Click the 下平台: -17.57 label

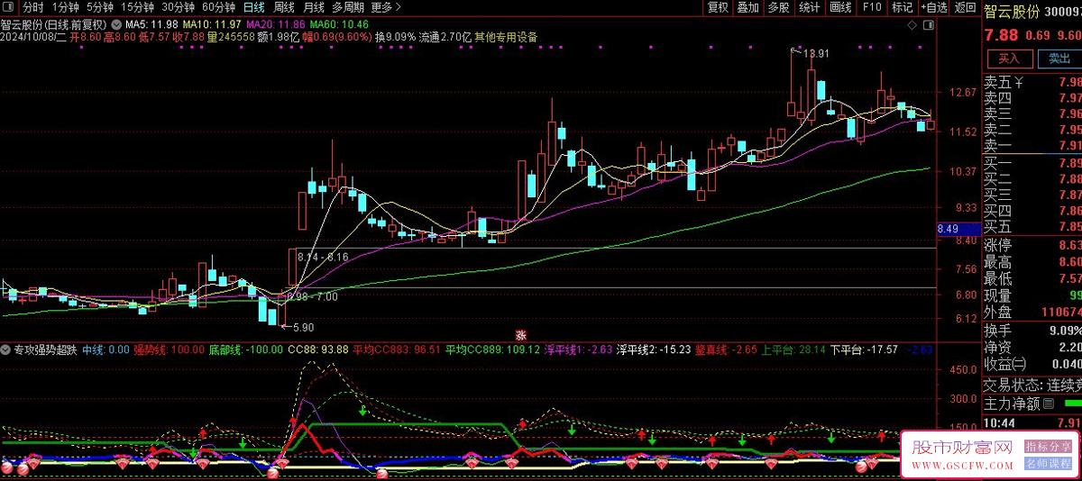[x=864, y=349]
